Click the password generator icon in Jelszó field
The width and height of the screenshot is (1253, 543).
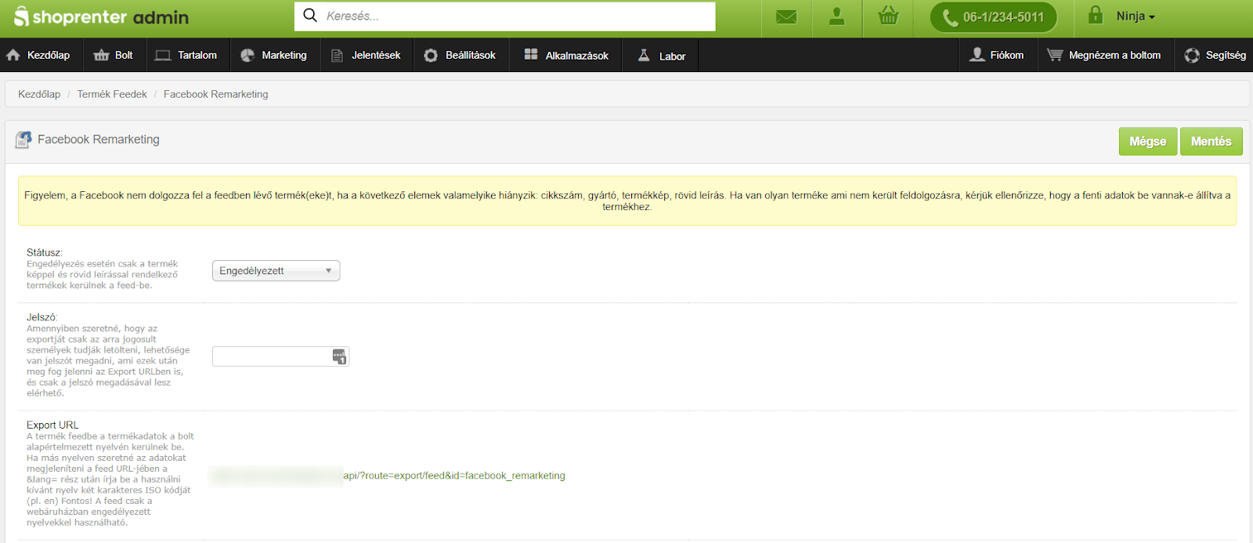click(x=339, y=357)
